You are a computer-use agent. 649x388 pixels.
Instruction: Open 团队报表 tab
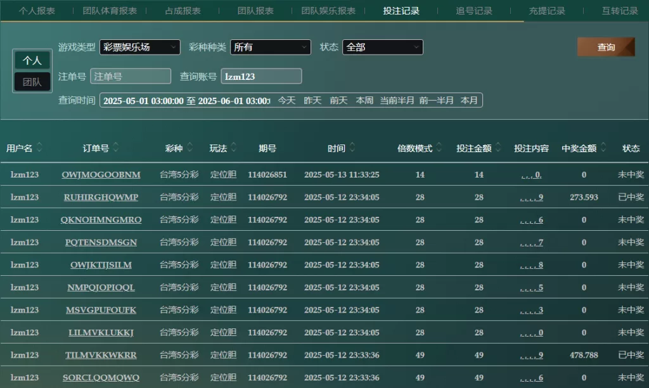(x=255, y=11)
